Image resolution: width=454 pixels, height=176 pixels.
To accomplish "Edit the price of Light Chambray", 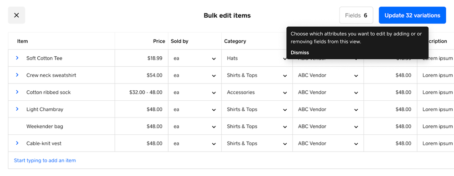I will (x=142, y=109).
